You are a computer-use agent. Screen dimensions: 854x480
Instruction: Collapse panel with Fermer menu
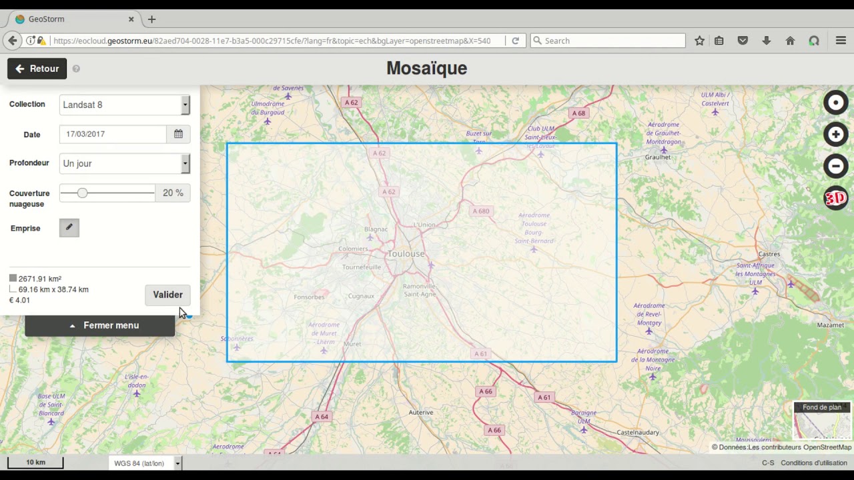click(100, 325)
